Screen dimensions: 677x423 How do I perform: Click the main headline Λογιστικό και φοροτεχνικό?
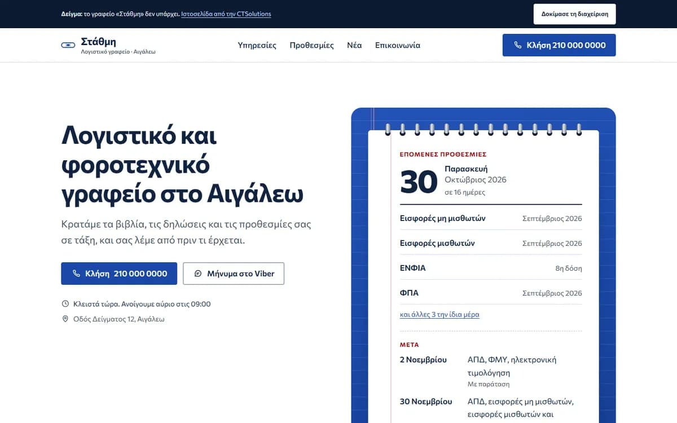[182, 165]
